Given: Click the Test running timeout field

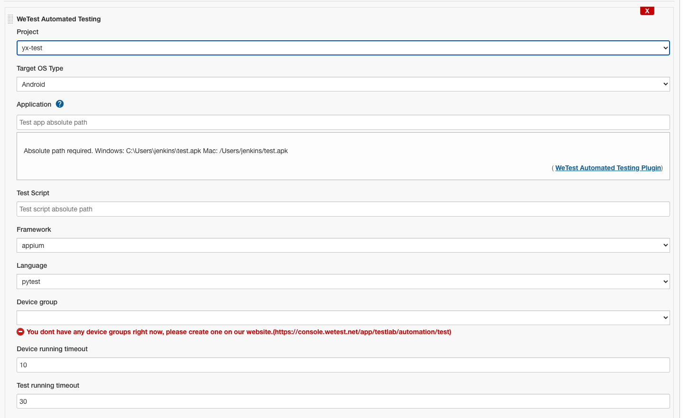Looking at the screenshot, I should 343,401.
